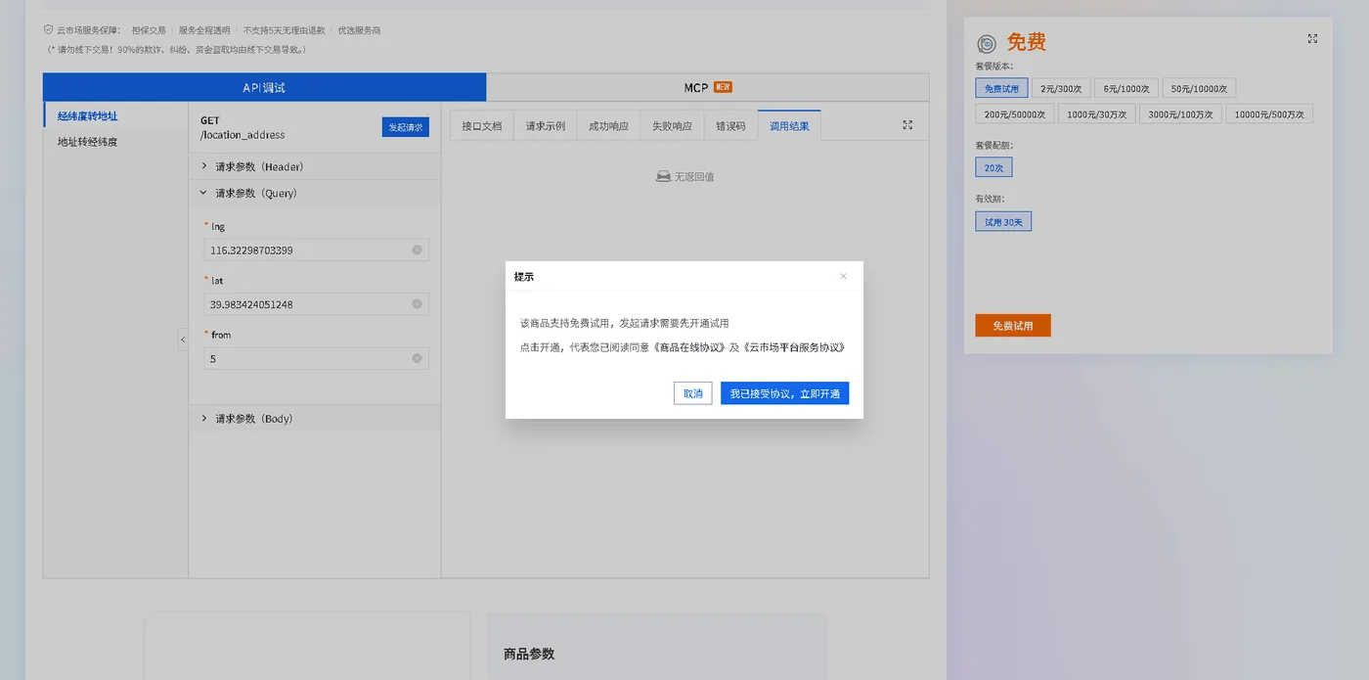Open the 《云市场平台服务协议》 link
Screen dimensions: 1369x680
pos(792,347)
